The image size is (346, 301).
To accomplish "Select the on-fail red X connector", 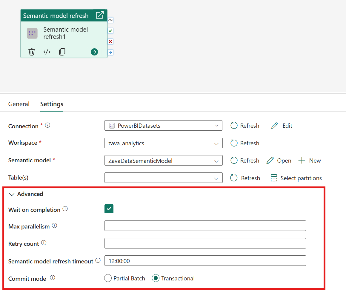I will tap(110, 41).
